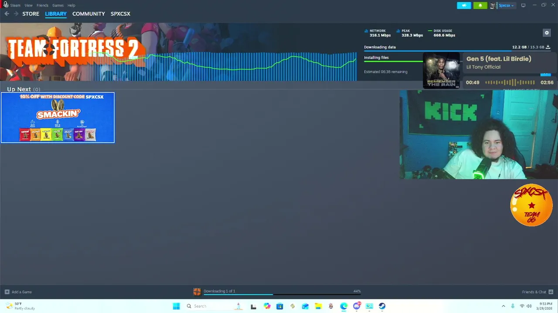Image resolution: width=558 pixels, height=313 pixels.
Task: Open Microsoft Edge from taskbar
Action: pos(344,306)
